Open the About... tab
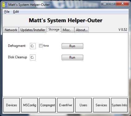 pos(82,30)
